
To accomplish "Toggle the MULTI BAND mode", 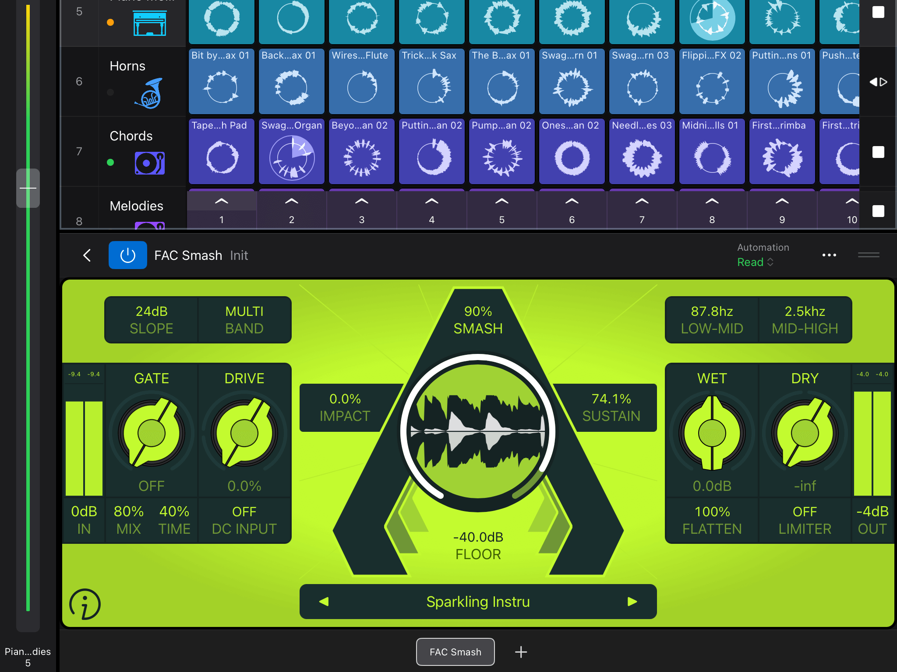I will click(x=244, y=320).
